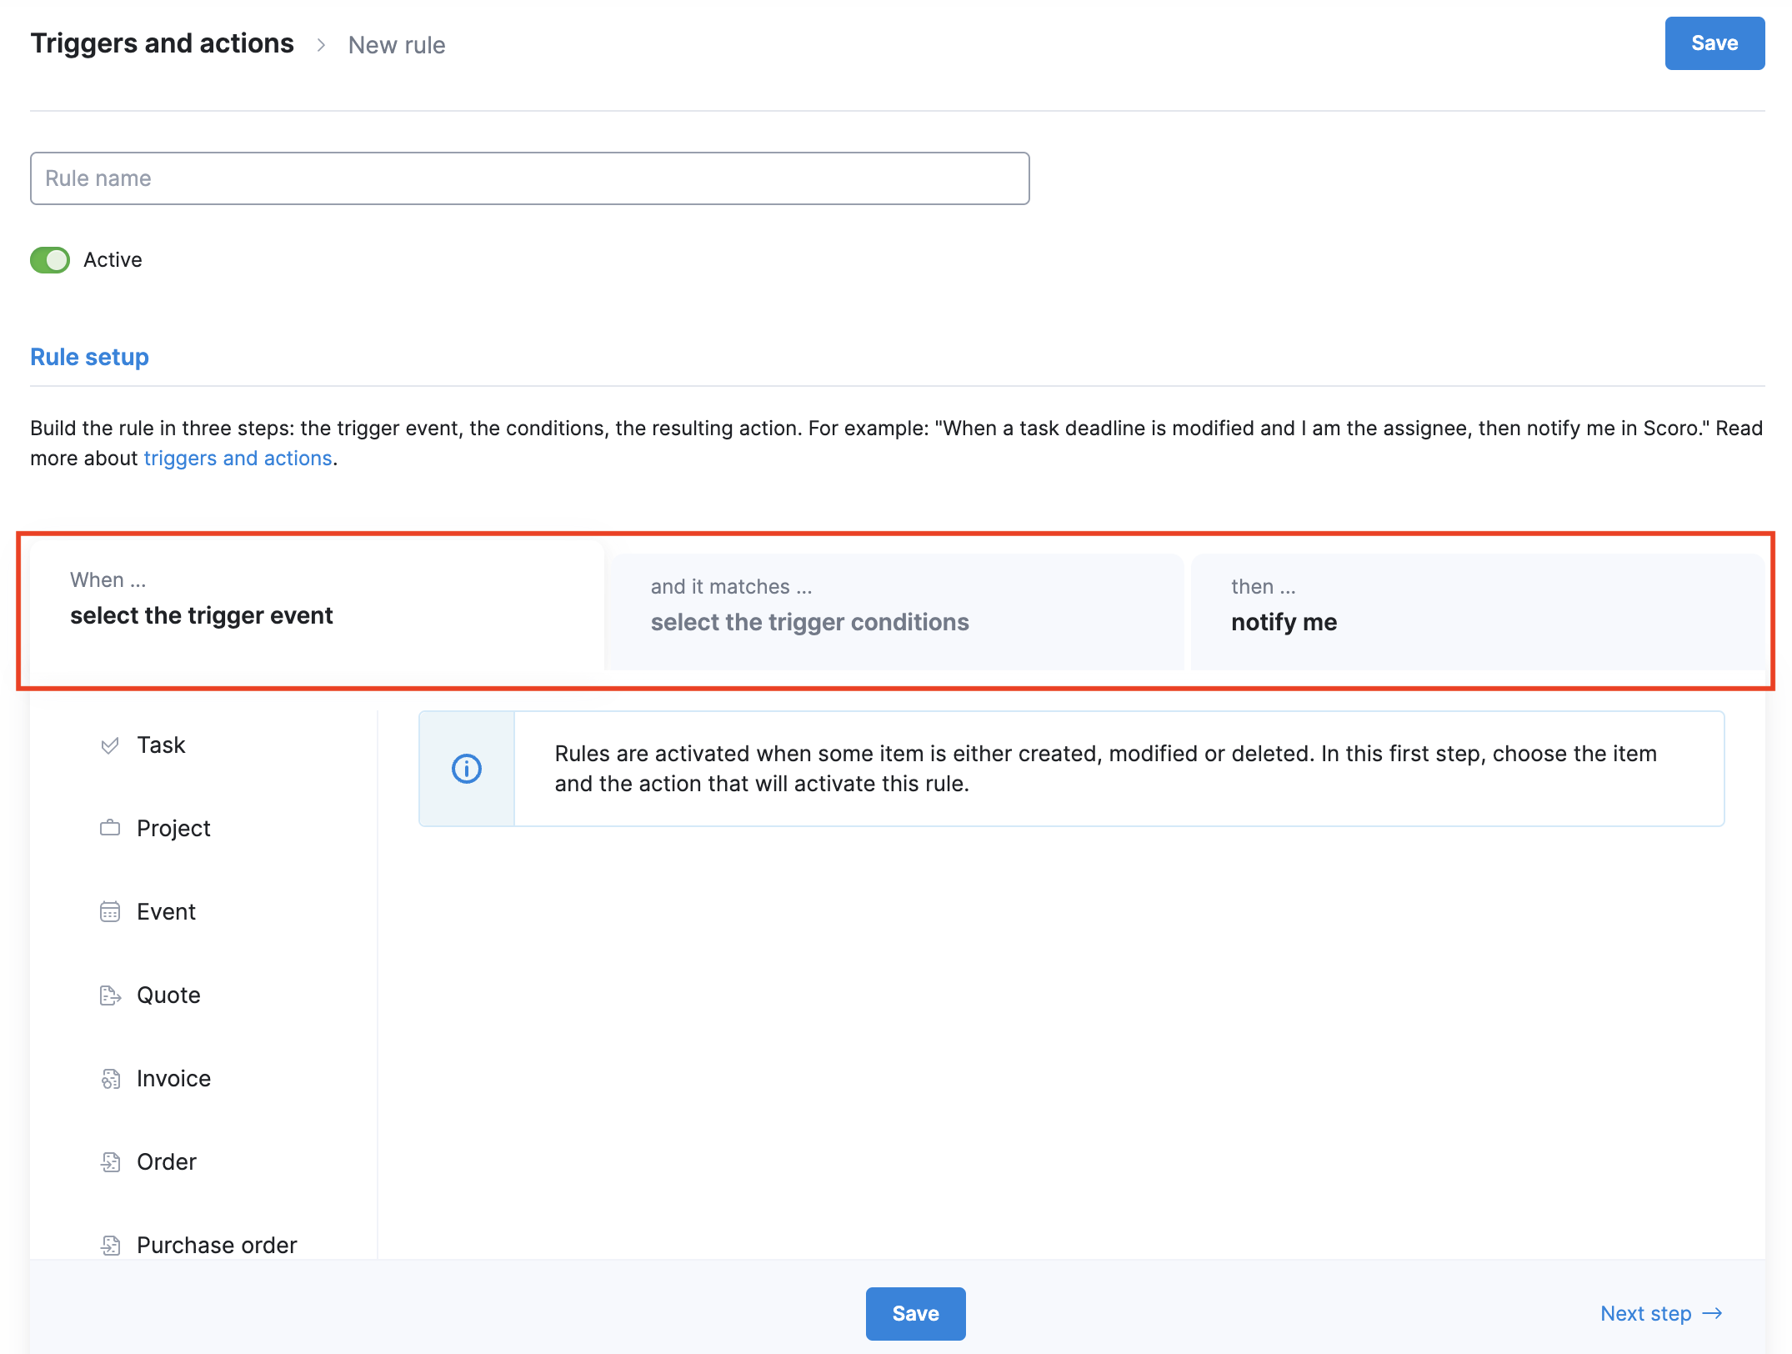Viewport: 1792px width, 1354px height.
Task: Click the Active label text
Action: (x=113, y=260)
